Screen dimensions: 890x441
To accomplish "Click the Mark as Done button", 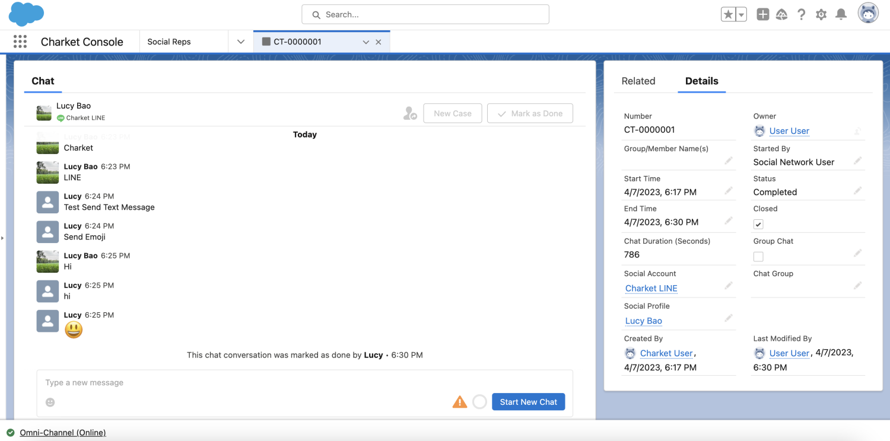I will (x=530, y=113).
